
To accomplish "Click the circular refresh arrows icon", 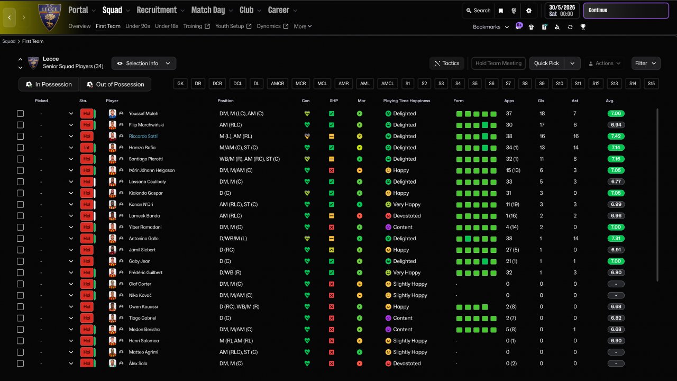I will 570,27.
